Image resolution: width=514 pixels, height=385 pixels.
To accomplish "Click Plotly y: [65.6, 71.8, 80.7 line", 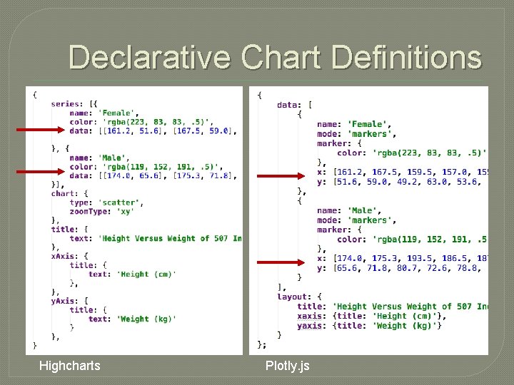I will click(399, 268).
